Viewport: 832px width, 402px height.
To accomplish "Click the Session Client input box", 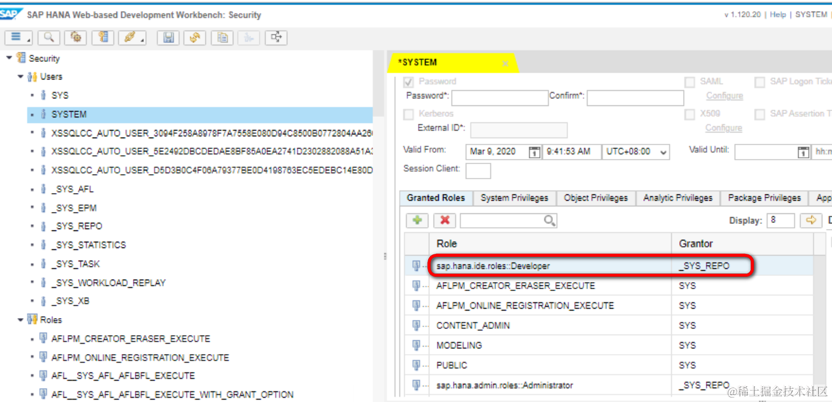I will click(x=478, y=170).
